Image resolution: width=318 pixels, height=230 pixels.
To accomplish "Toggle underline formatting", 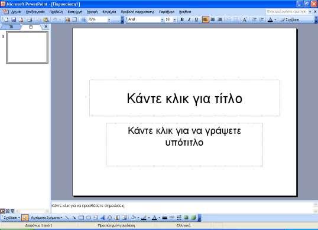I will (x=196, y=19).
